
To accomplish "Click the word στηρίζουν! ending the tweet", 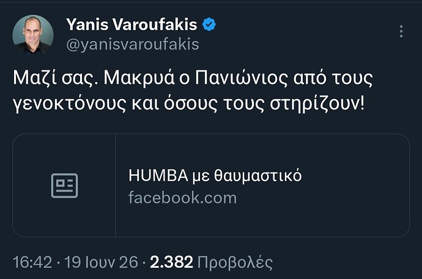I will click(x=317, y=103).
